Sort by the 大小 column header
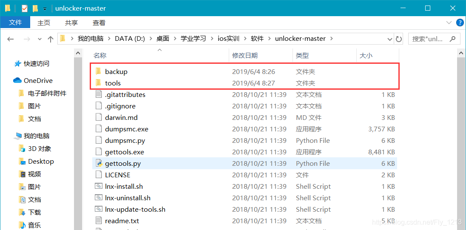The image size is (466, 230). pyautogui.click(x=366, y=55)
